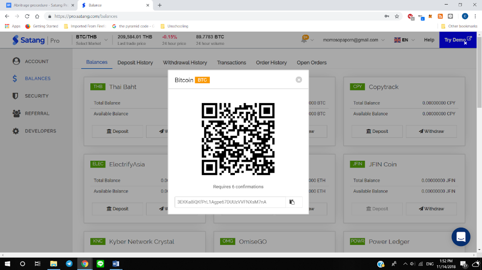Click the Satang Pro logo
The height and width of the screenshot is (270, 482).
coord(36,40)
